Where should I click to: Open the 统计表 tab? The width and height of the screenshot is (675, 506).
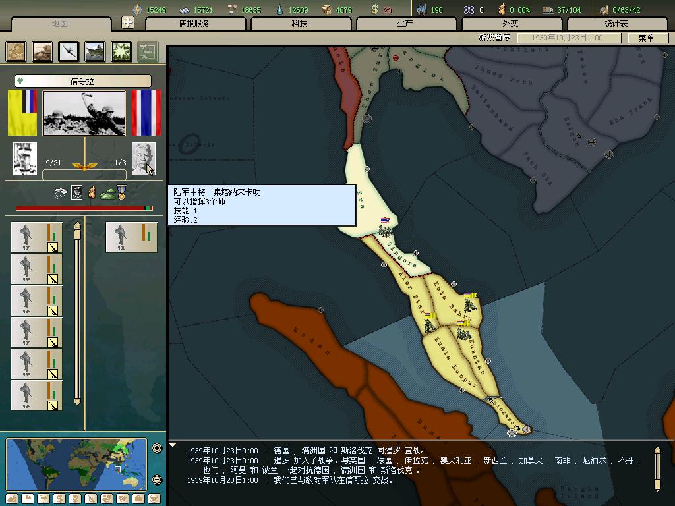[x=616, y=24]
